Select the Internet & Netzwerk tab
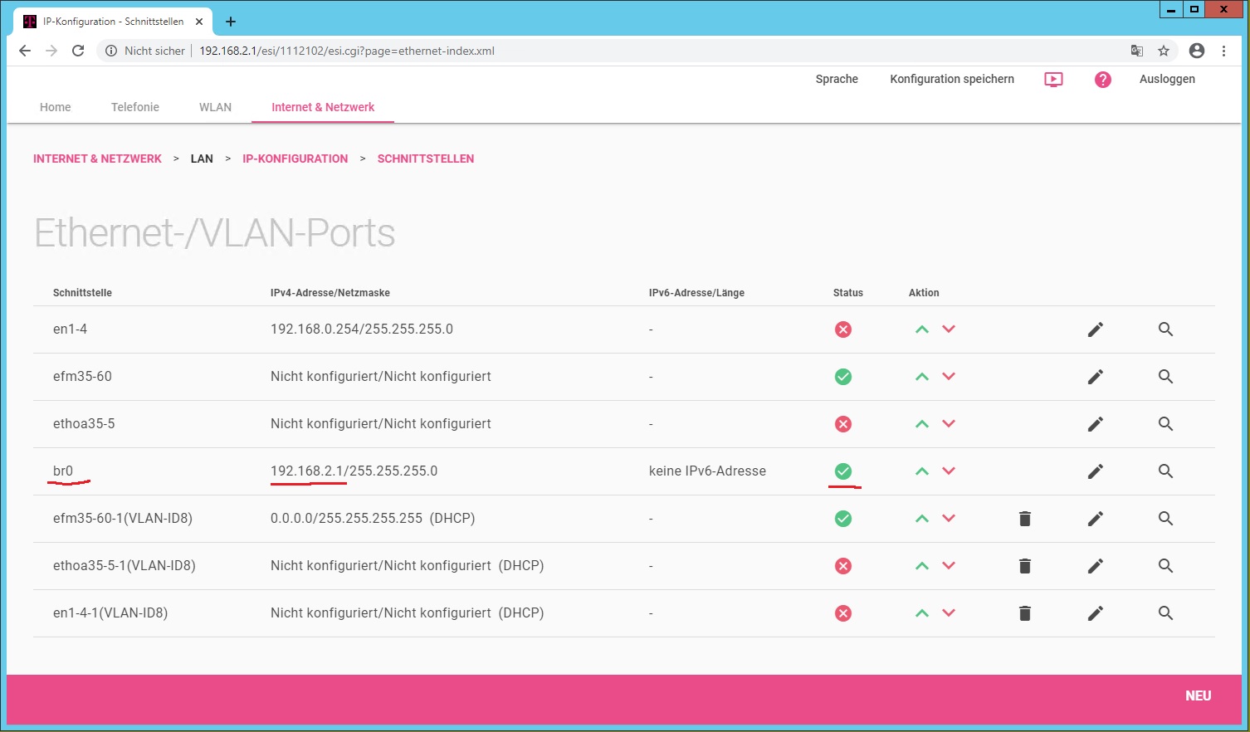Screen dimensions: 1250x732 pyautogui.click(x=323, y=107)
